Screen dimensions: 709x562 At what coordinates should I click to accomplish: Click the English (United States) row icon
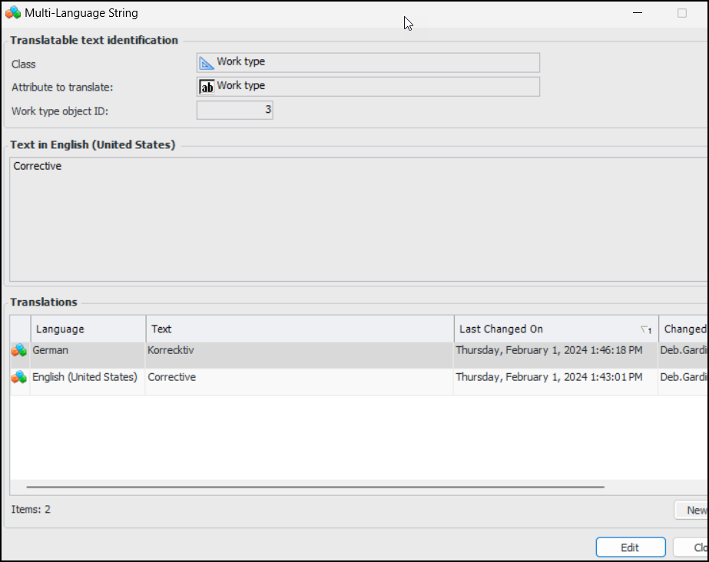click(19, 377)
